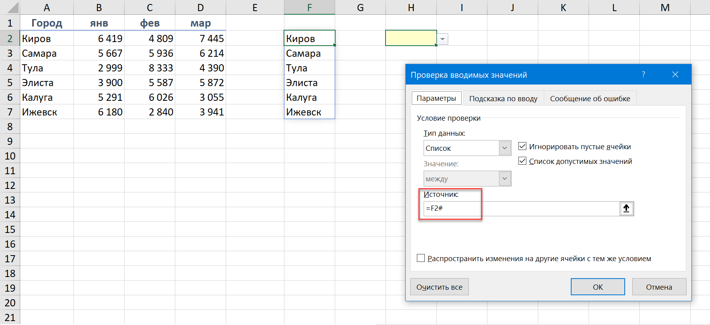Select the value 4 809 in column C

pyautogui.click(x=150, y=38)
